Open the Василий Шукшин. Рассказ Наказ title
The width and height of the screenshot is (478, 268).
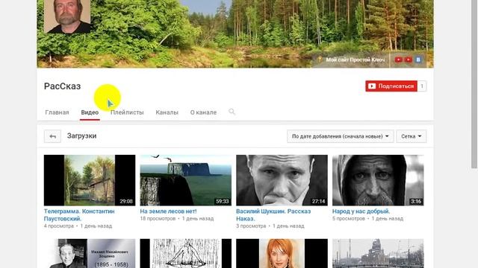click(273, 215)
